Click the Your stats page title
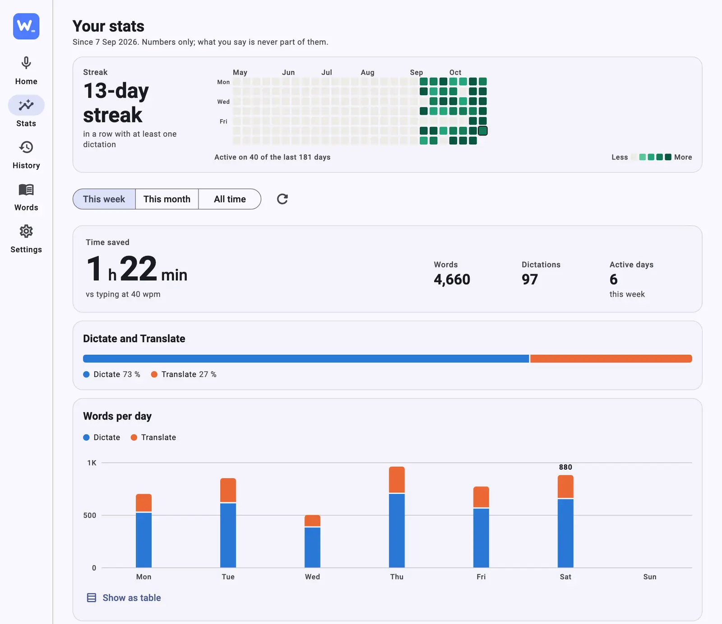 click(x=108, y=26)
